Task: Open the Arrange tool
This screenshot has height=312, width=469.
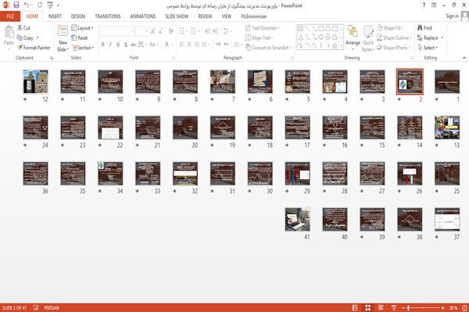Action: (353, 35)
